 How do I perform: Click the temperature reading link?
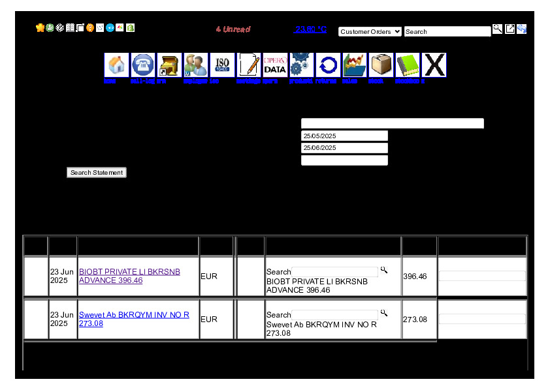(x=310, y=29)
